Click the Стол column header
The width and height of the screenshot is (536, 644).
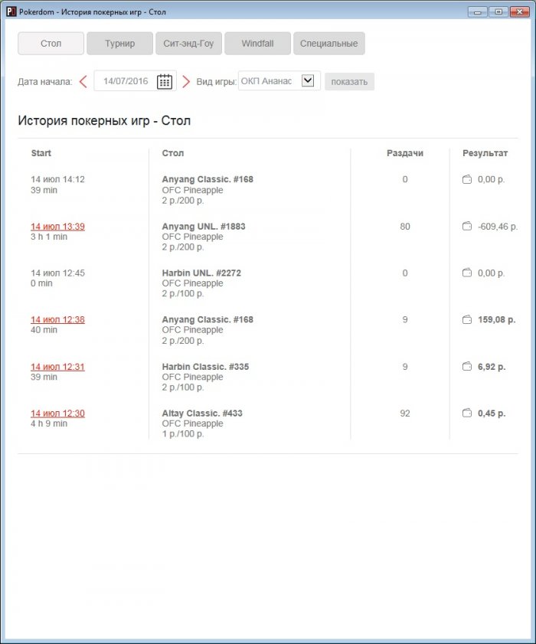pos(173,153)
